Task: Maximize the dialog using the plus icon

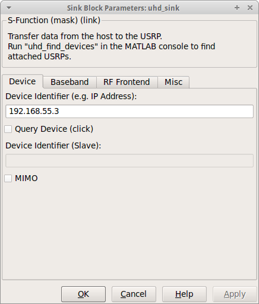Action: coord(237,8)
